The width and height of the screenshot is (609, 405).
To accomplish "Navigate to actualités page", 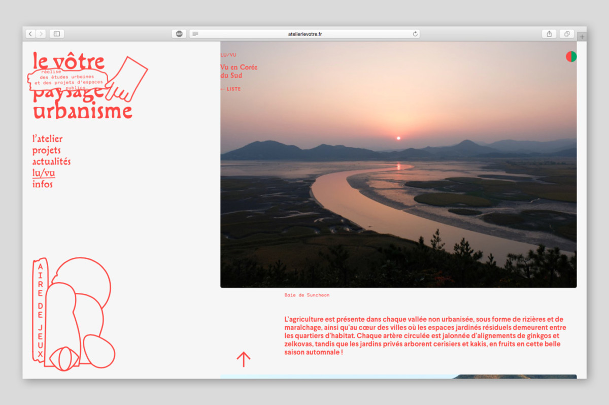I will (51, 161).
